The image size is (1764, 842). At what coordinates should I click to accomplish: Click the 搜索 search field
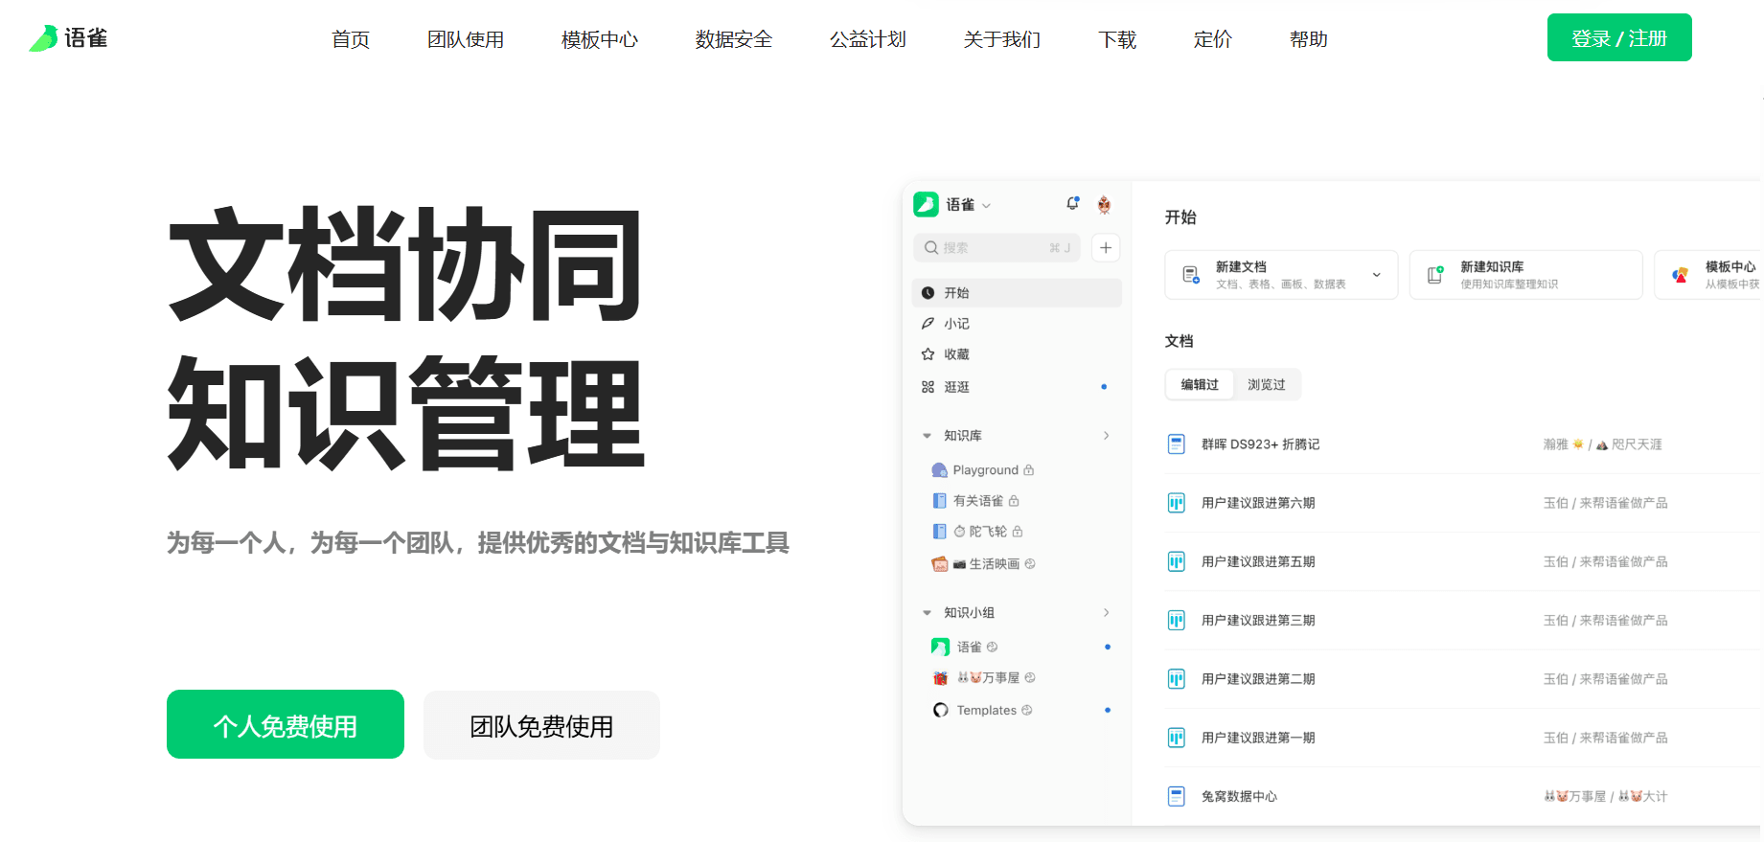[997, 248]
